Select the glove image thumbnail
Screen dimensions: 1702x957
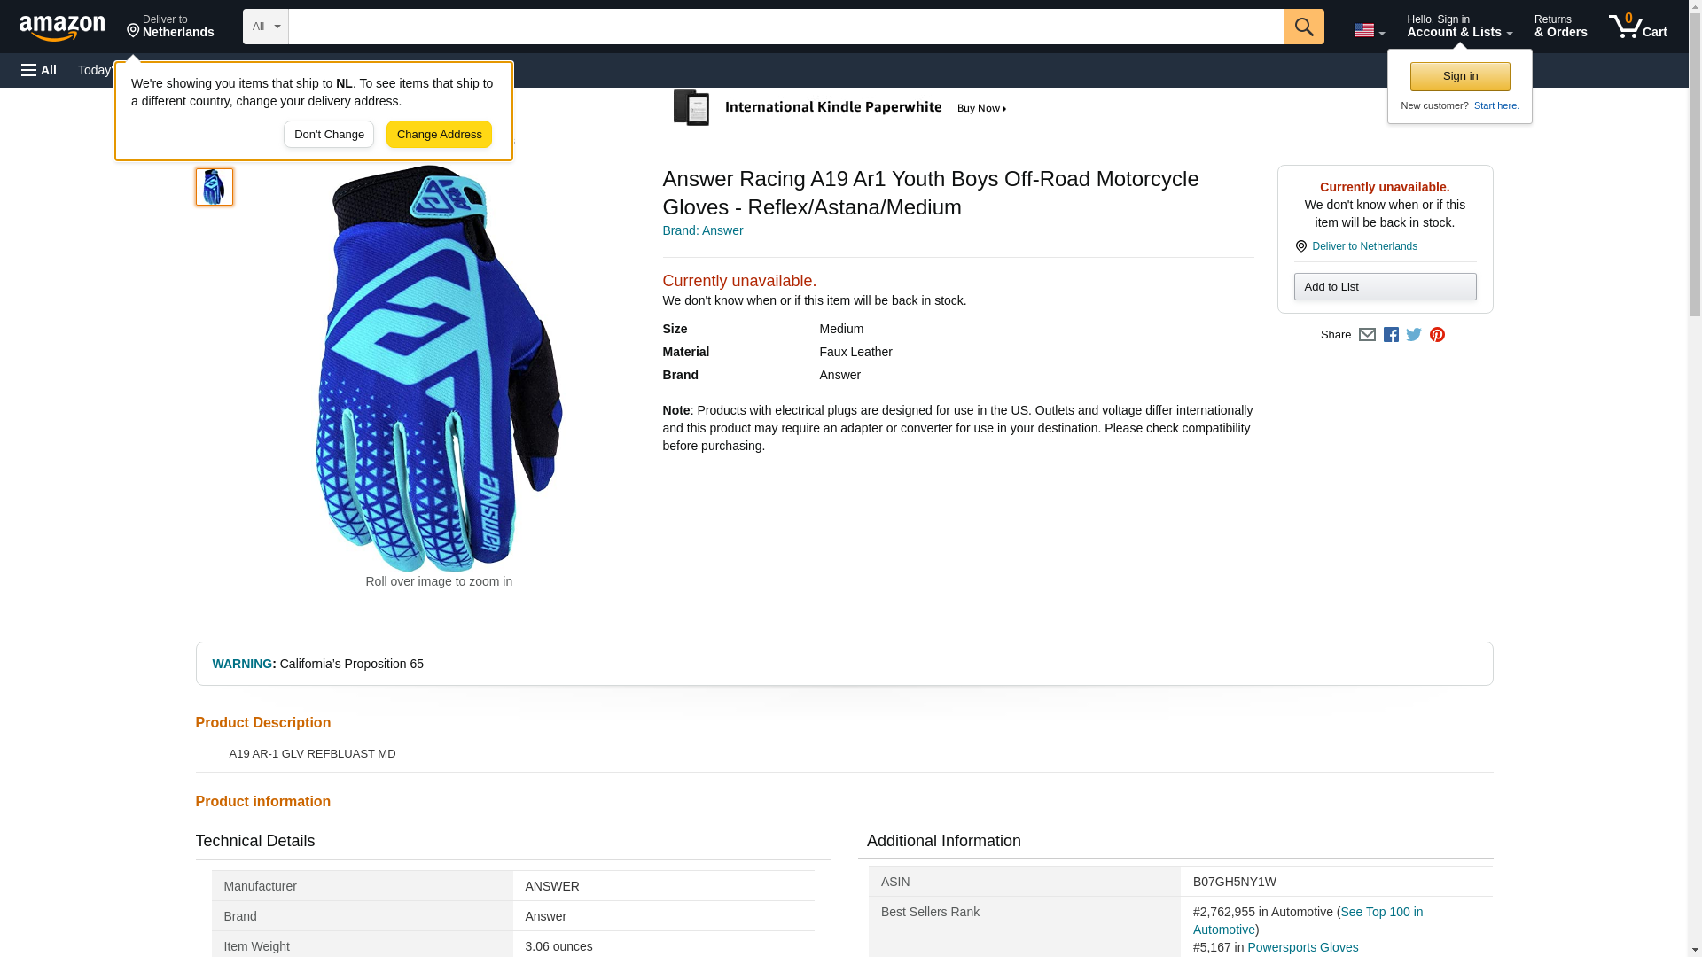(x=214, y=187)
